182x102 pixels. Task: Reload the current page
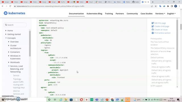pyautogui.click(x=10, y=6)
